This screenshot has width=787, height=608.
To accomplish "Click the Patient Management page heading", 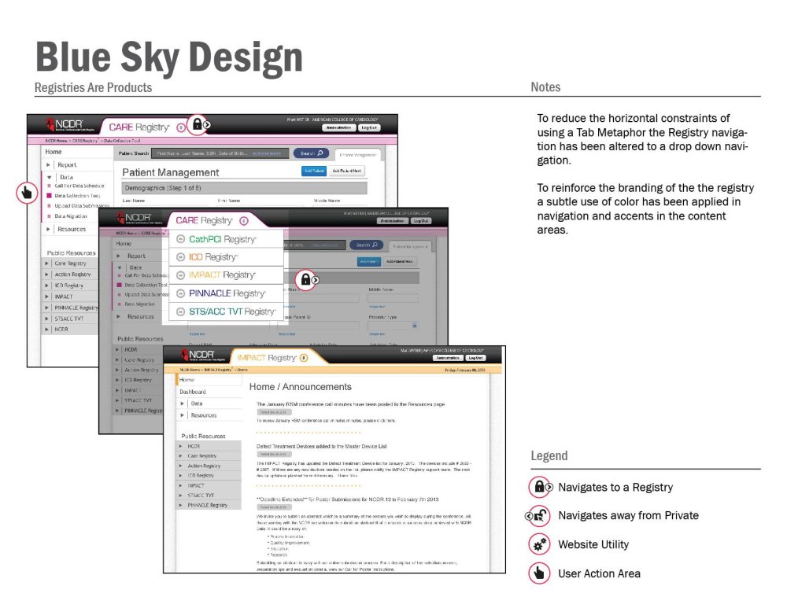I will tap(171, 172).
